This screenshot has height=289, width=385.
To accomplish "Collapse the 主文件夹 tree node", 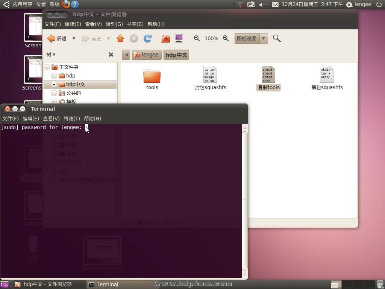I will (47, 67).
